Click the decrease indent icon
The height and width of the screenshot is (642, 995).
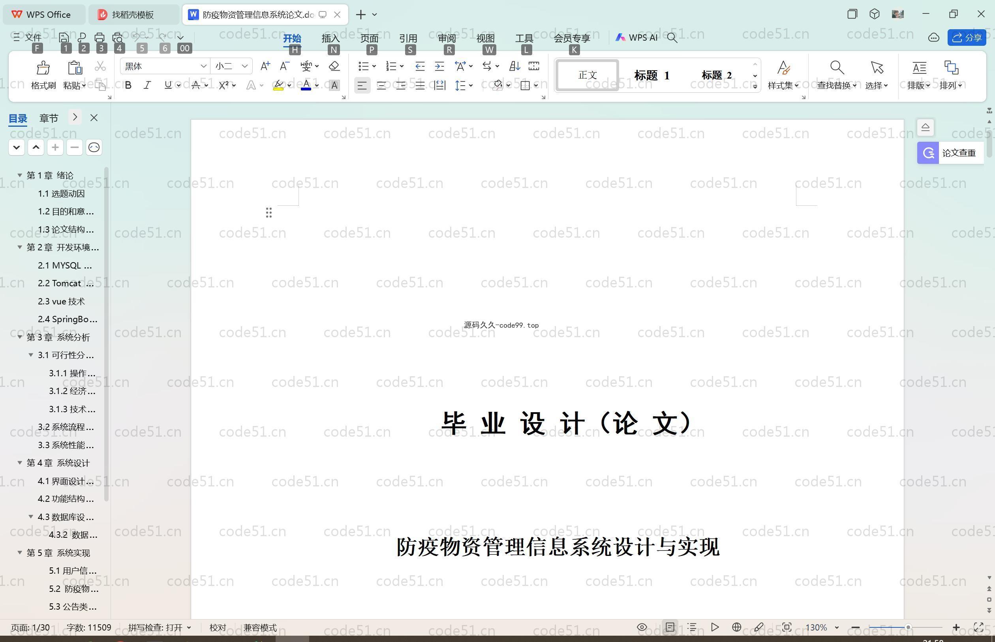[420, 66]
